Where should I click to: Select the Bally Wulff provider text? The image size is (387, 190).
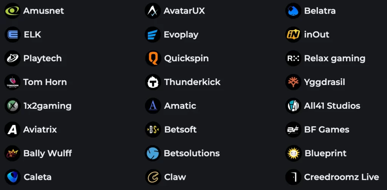tap(47, 153)
